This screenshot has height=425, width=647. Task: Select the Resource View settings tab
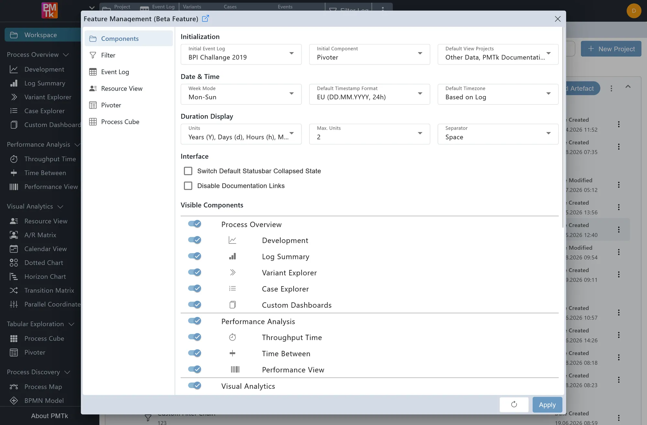(129, 89)
